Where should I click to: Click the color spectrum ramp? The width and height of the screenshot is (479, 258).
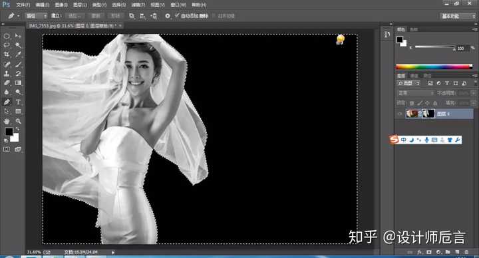(x=434, y=67)
